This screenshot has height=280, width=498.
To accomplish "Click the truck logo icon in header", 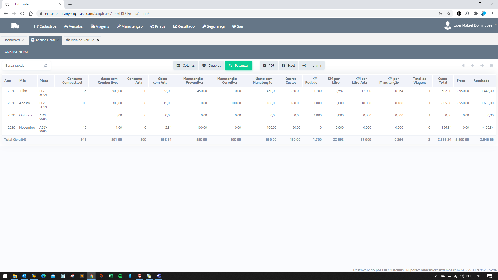I will 15,26.
